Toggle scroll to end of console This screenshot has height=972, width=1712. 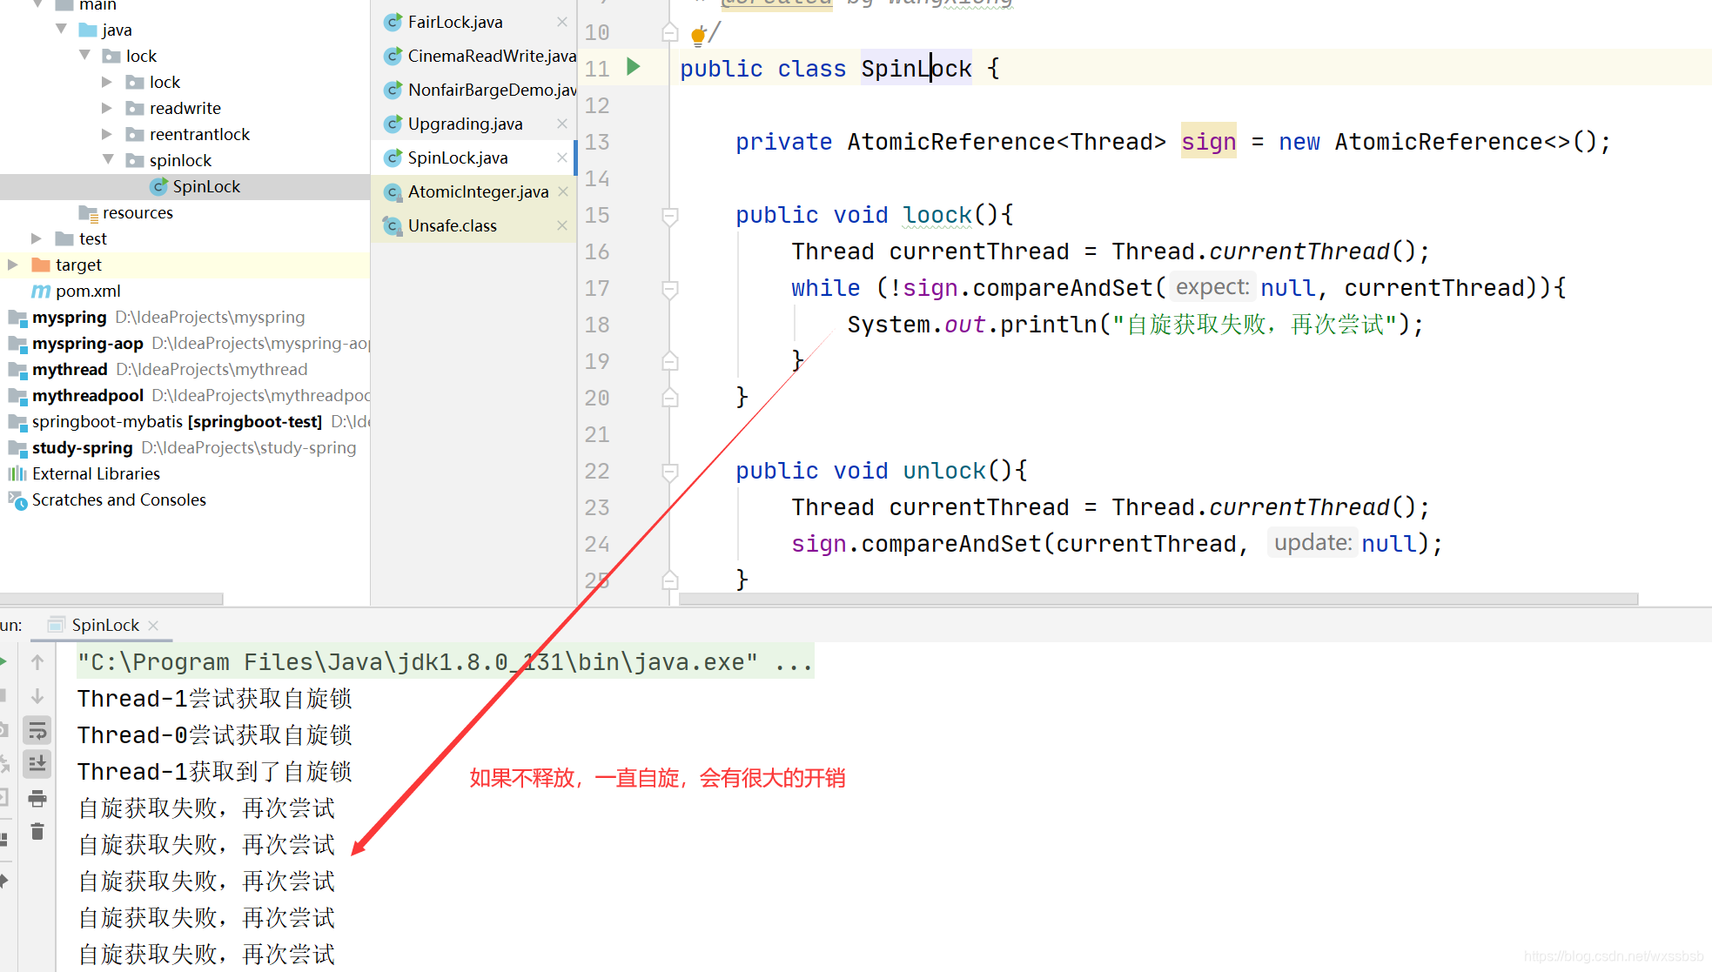37,764
